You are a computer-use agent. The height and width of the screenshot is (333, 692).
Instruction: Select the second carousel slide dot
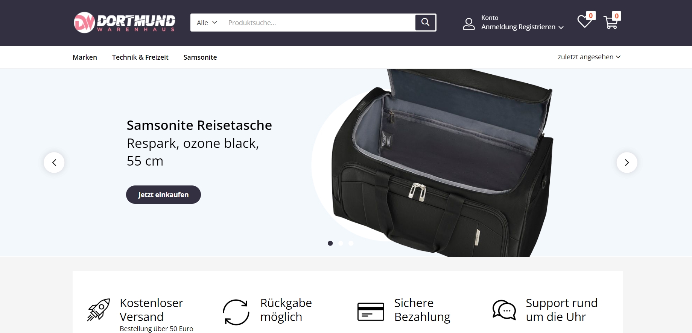[341, 243]
